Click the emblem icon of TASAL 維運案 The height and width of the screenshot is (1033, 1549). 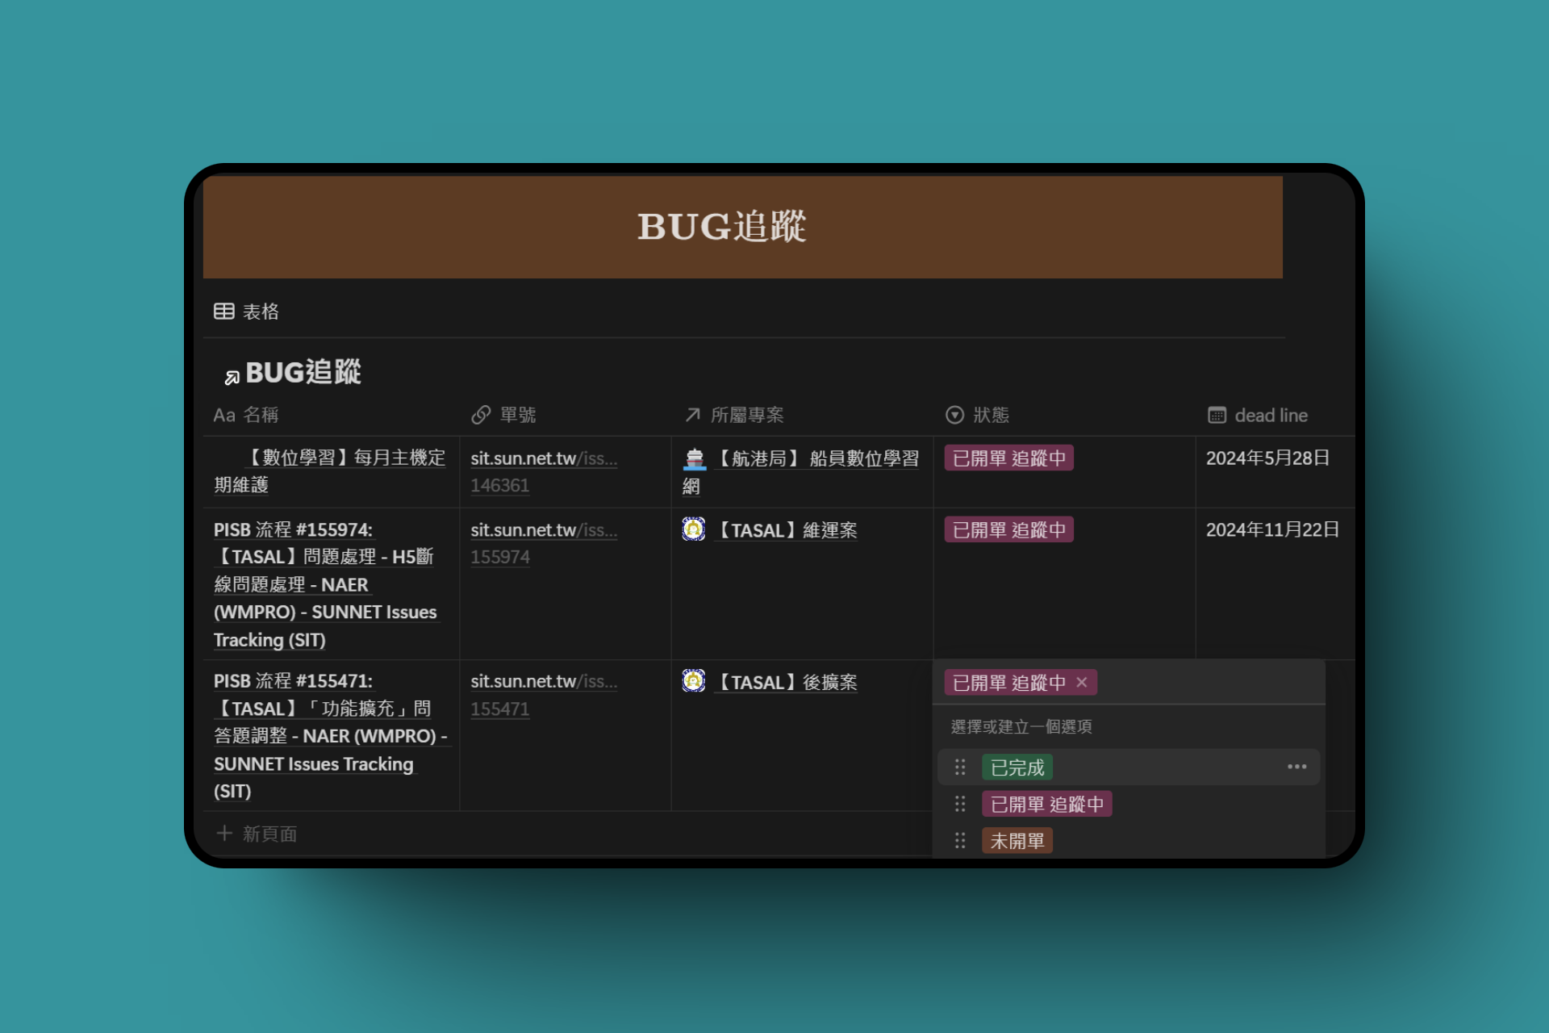pyautogui.click(x=694, y=529)
